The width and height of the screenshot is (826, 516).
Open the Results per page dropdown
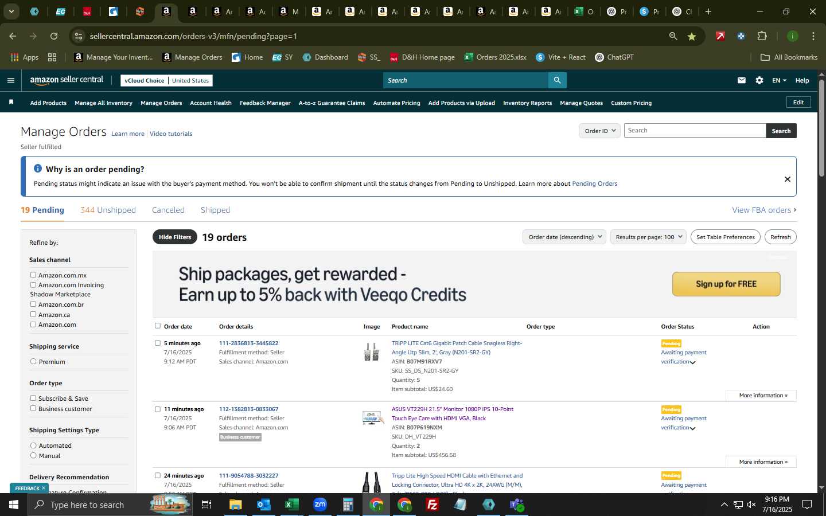(648, 237)
